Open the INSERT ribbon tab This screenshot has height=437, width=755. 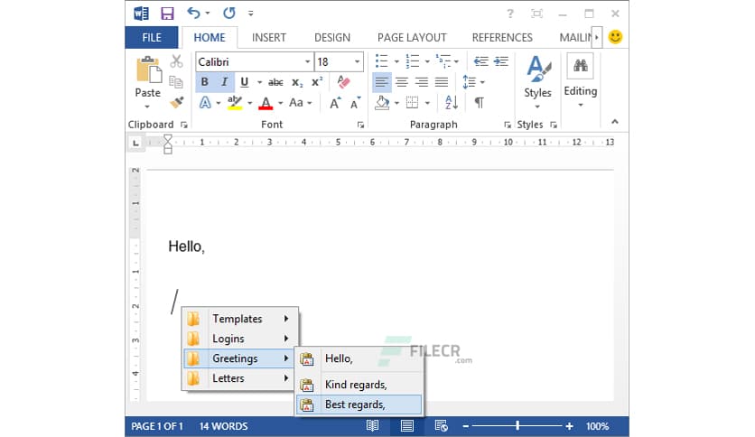point(268,38)
